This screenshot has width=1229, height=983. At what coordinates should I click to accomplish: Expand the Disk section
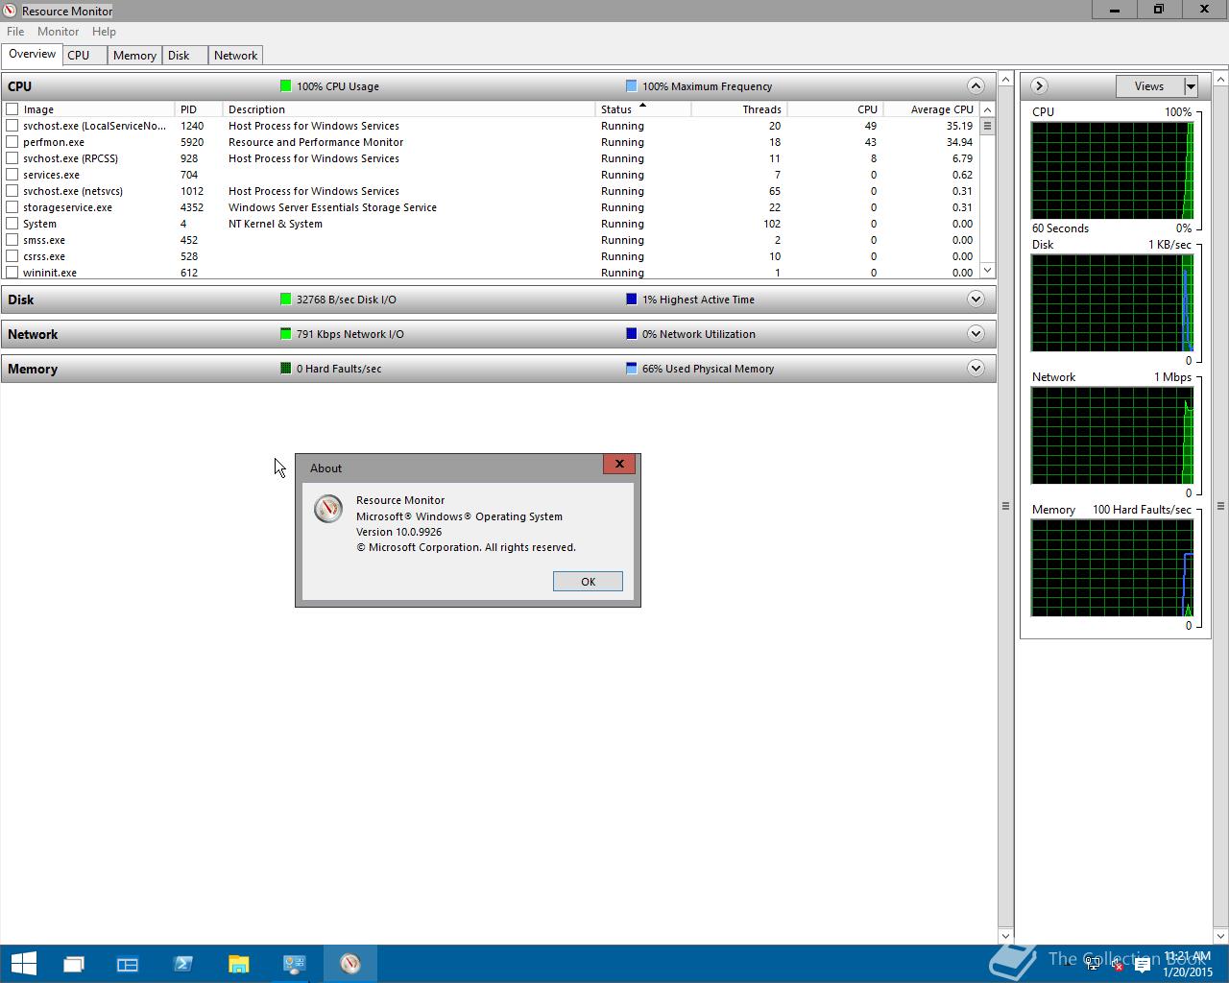(x=976, y=299)
